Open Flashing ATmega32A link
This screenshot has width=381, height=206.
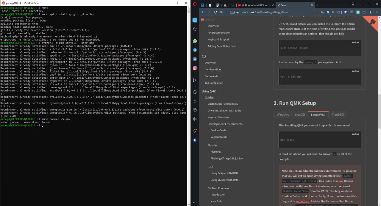228,159
